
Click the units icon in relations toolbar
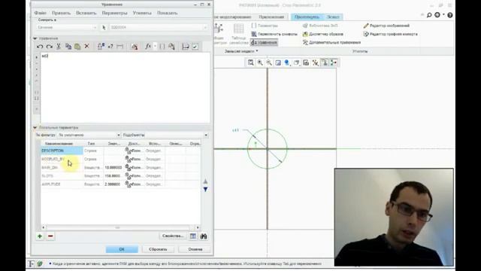pos(135,47)
